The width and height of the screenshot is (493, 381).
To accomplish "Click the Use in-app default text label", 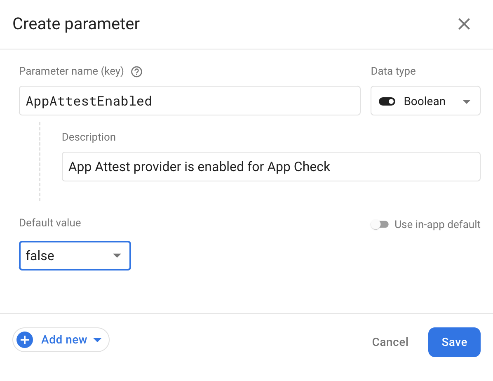I will pos(438,224).
